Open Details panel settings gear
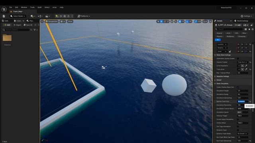This screenshot has width=255, height=143. (x=253, y=29)
